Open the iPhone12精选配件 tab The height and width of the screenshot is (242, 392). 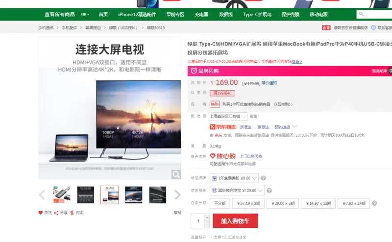pyautogui.click(x=137, y=15)
